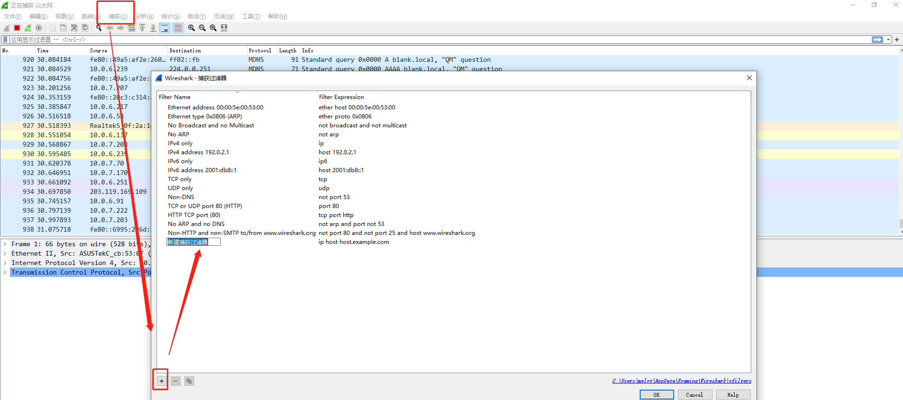
Task: Apply the display filter arrow button
Action: click(x=877, y=40)
